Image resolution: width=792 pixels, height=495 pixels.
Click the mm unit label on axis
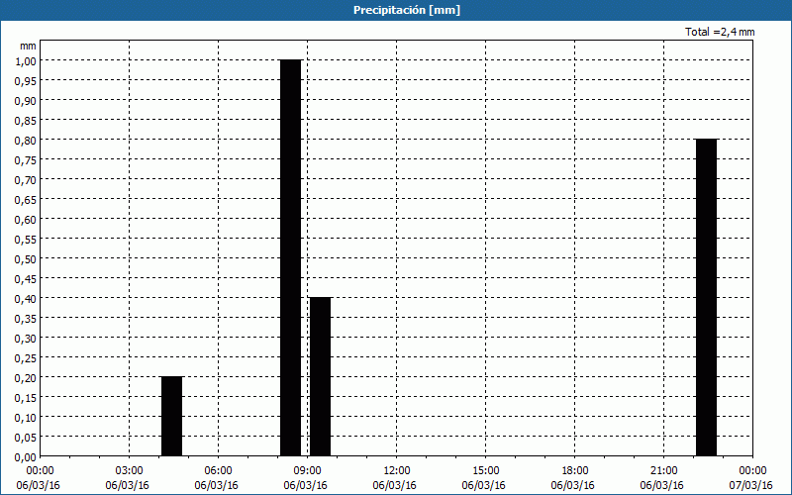point(28,46)
